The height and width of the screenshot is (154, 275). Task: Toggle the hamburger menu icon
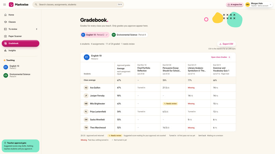(x=4, y=4)
